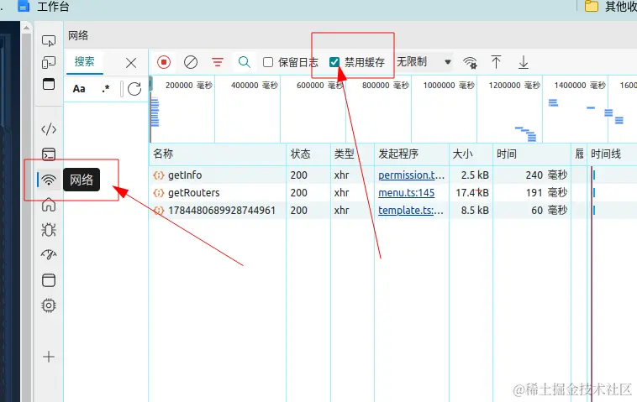Open the gear-shaped settings icon in sidebar

49,305
